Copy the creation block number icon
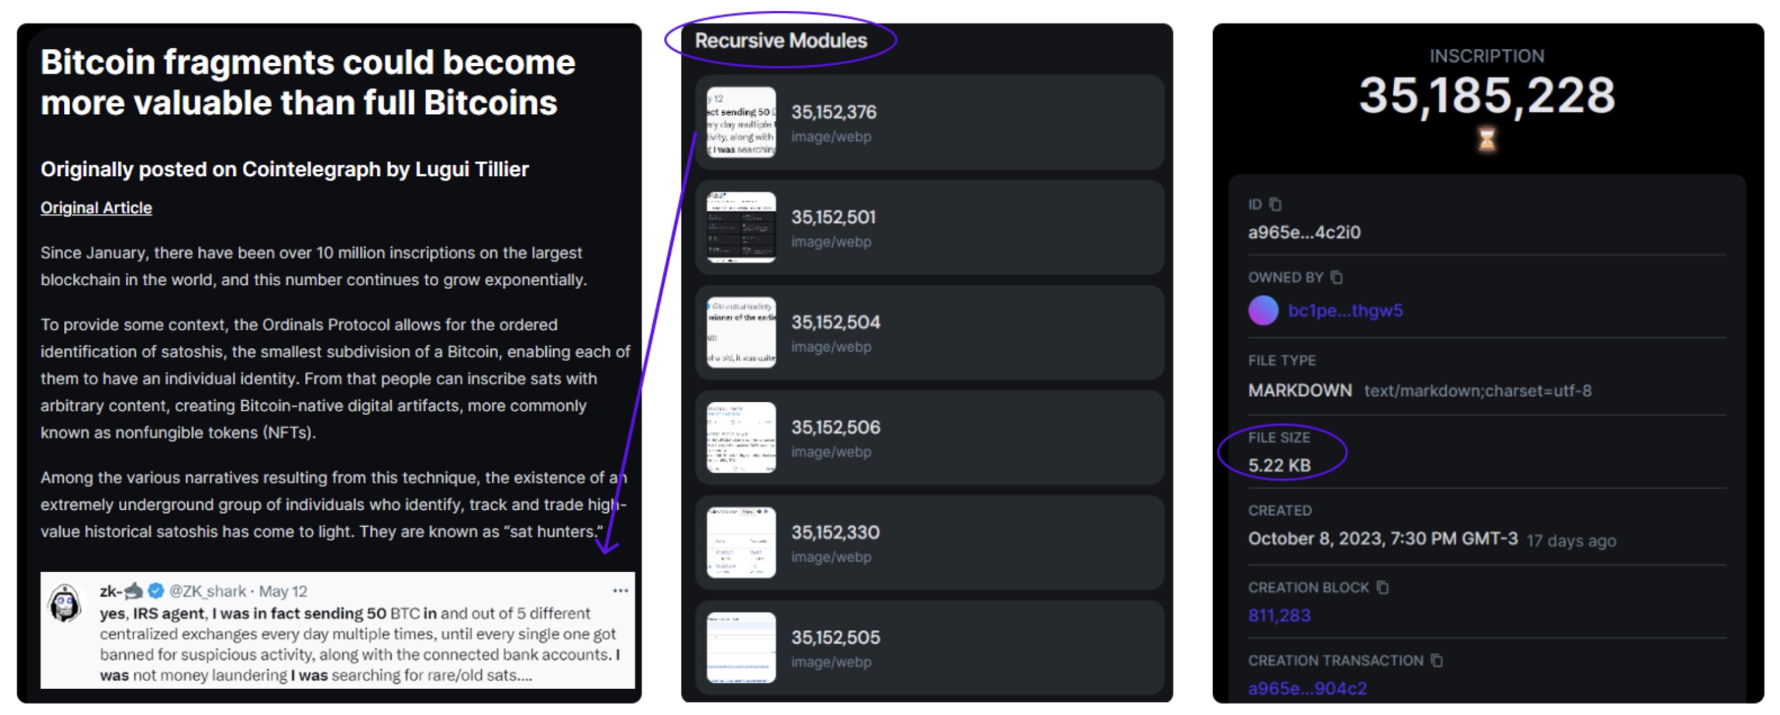The height and width of the screenshot is (715, 1780). [x=1382, y=587]
